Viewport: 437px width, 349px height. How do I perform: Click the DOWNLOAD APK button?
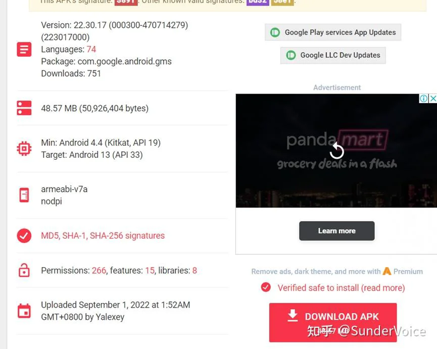(333, 322)
